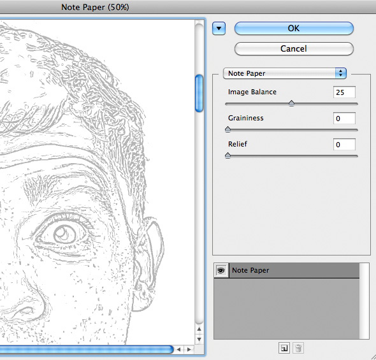The height and width of the screenshot is (360, 376).
Task: Click the Image Balance value field
Action: [344, 92]
